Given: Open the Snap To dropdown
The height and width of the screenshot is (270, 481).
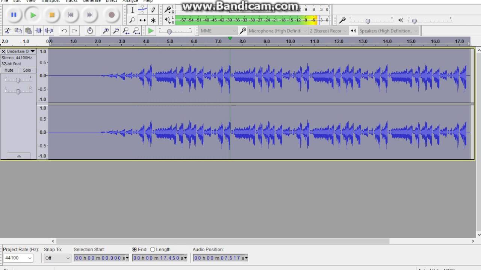Looking at the screenshot, I should [x=57, y=258].
